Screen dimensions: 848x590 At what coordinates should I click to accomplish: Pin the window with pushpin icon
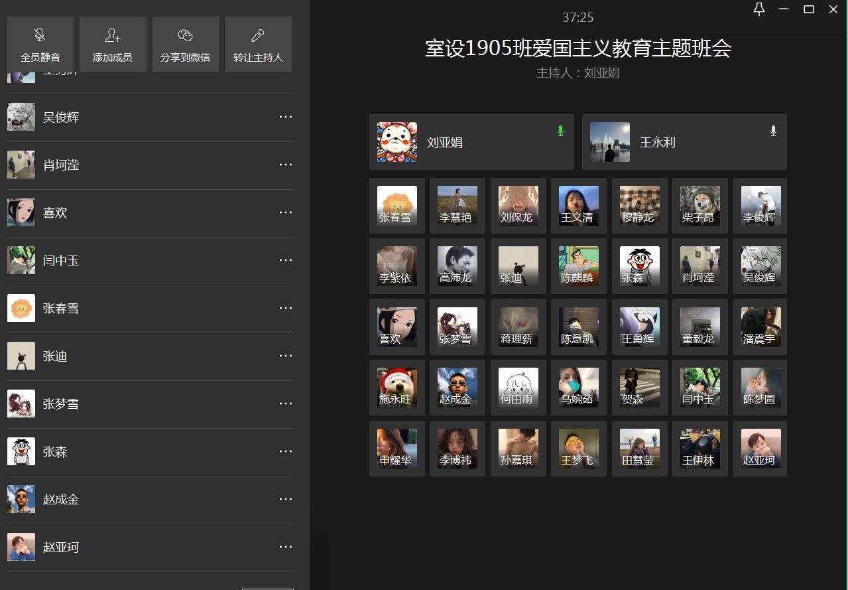(759, 9)
